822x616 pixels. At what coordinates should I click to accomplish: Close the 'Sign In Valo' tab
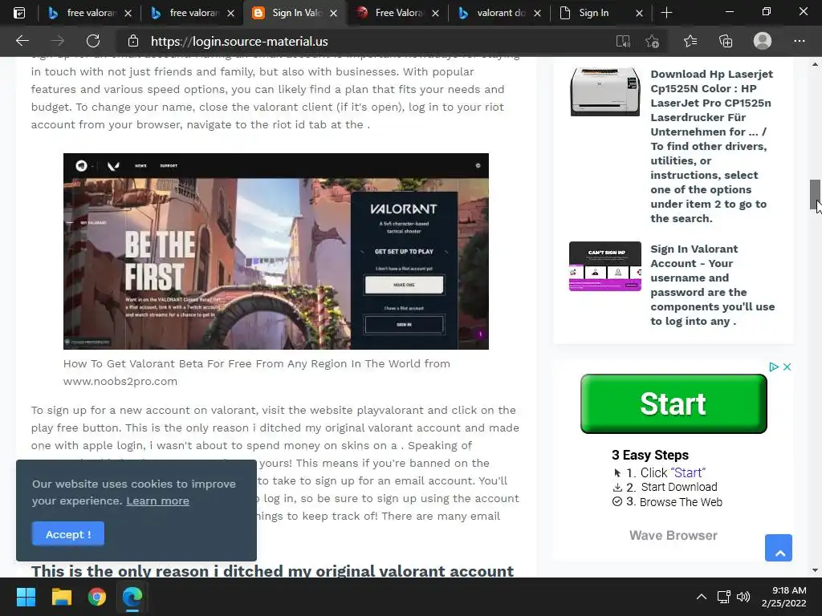[333, 14]
